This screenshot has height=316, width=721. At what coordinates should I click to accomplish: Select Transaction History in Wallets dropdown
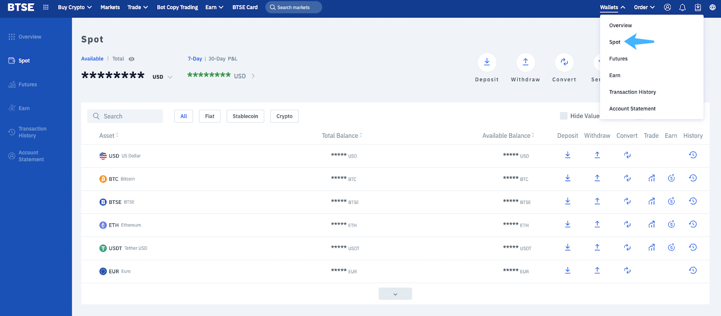632,92
